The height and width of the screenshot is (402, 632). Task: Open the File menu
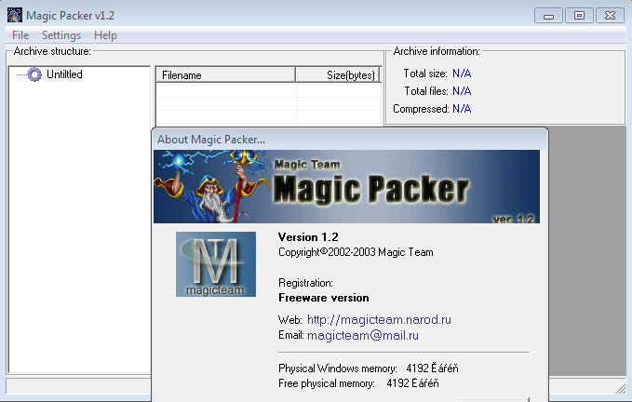[20, 35]
